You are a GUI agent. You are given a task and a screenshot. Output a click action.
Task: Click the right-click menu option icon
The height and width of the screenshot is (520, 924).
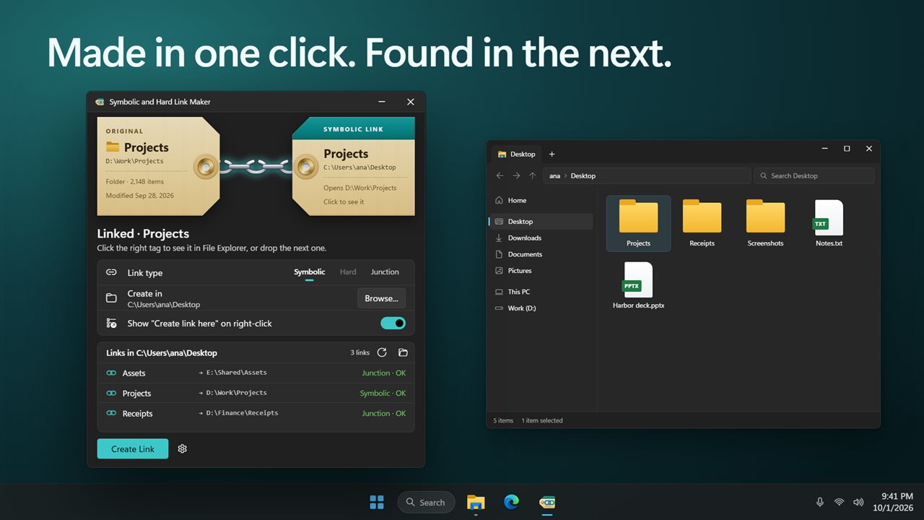tap(111, 324)
